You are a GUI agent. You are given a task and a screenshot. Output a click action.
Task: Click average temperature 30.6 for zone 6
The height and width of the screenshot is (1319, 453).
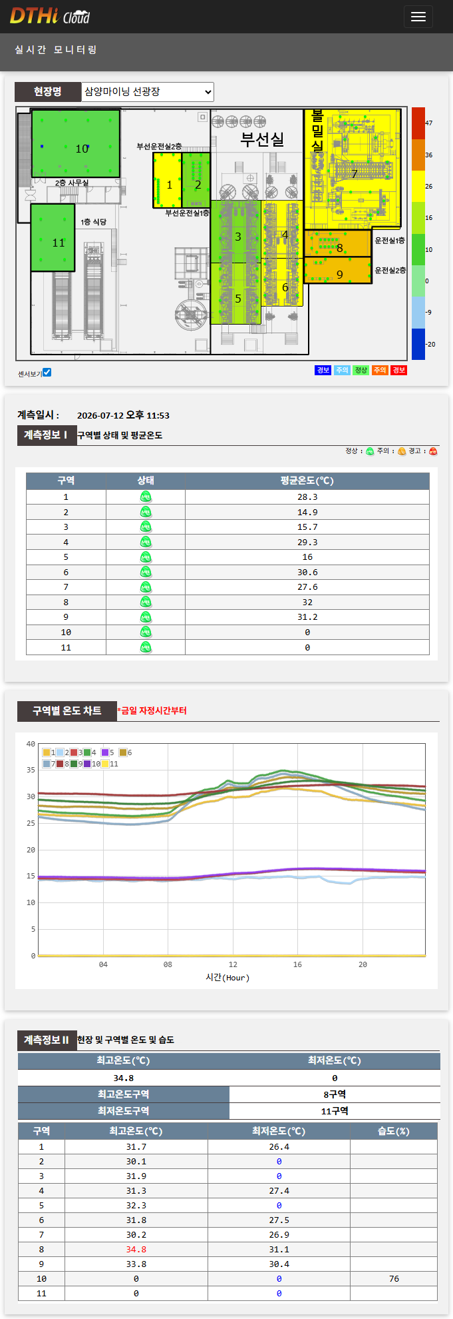307,573
